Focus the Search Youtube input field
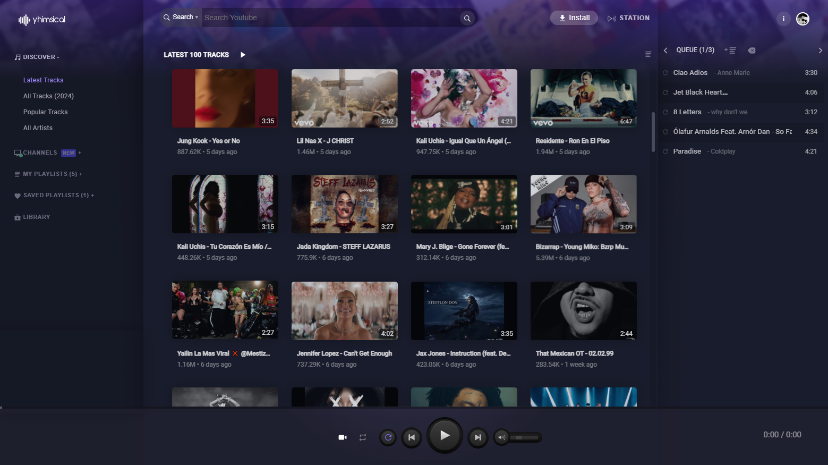This screenshot has width=828, height=465. click(x=330, y=18)
